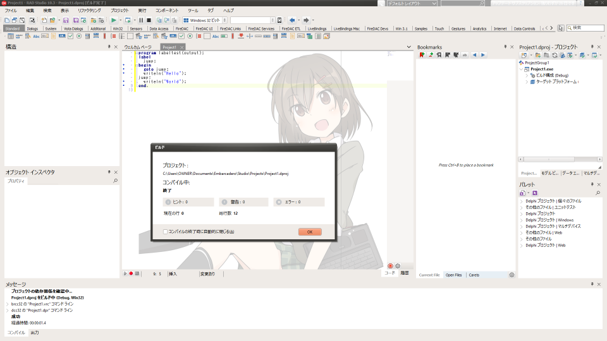This screenshot has width=607, height=341.
Task: Click OK in the build dialog
Action: point(310,232)
